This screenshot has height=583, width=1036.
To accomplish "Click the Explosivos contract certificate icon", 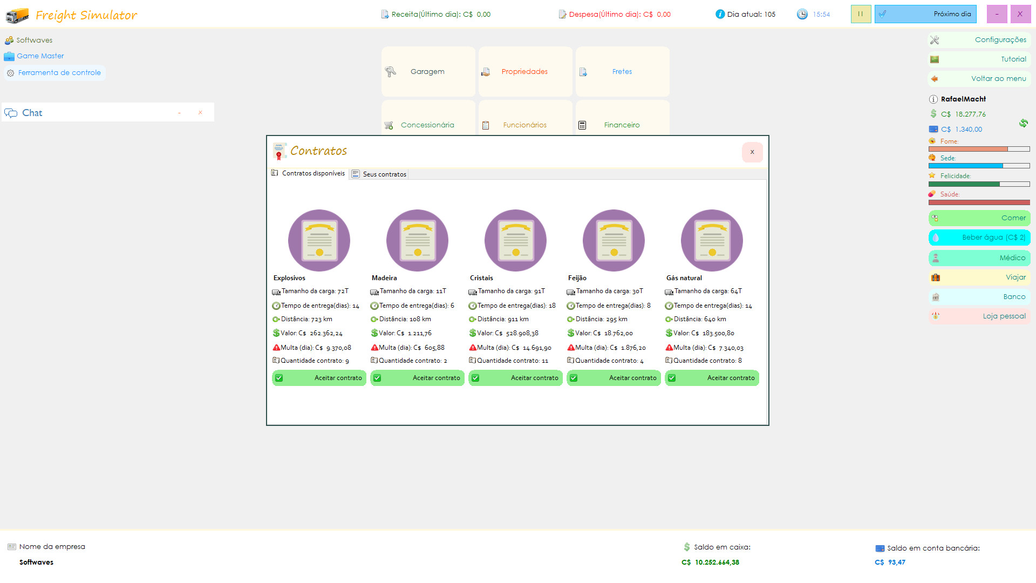I will point(319,240).
